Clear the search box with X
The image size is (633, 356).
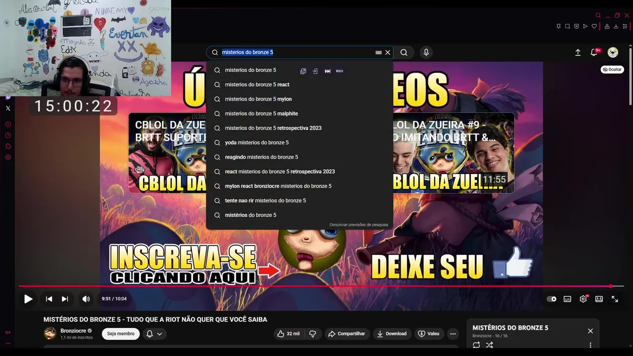[388, 52]
